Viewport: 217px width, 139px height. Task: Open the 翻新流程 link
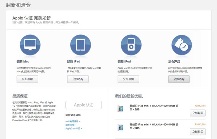(71, 125)
